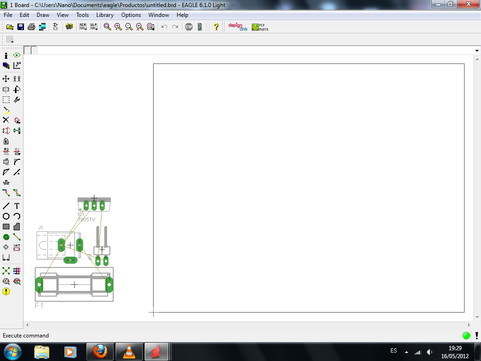Click the PCB Quote button
481x361 pixels.
(x=260, y=27)
